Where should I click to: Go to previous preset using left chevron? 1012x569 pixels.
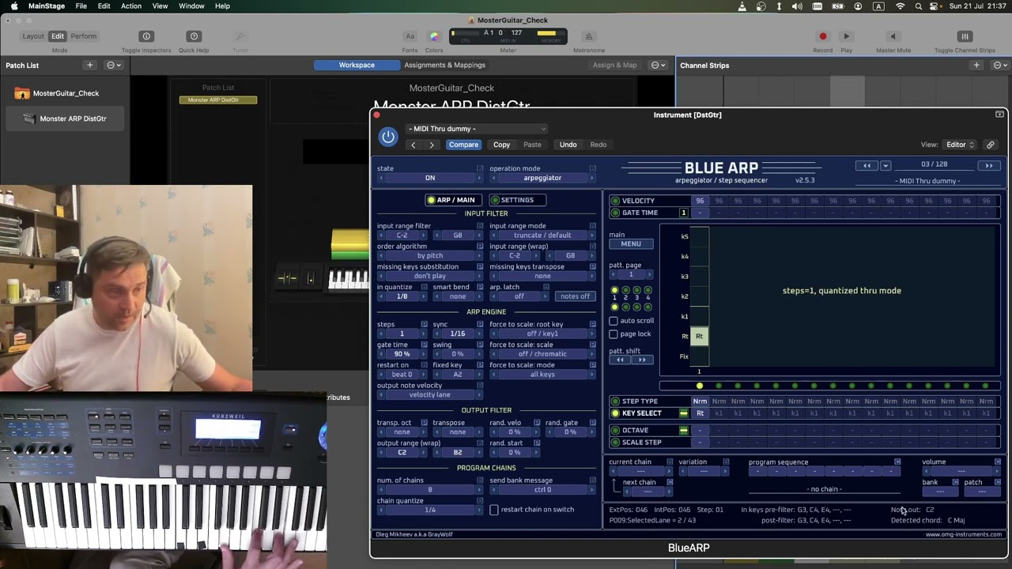click(x=413, y=145)
